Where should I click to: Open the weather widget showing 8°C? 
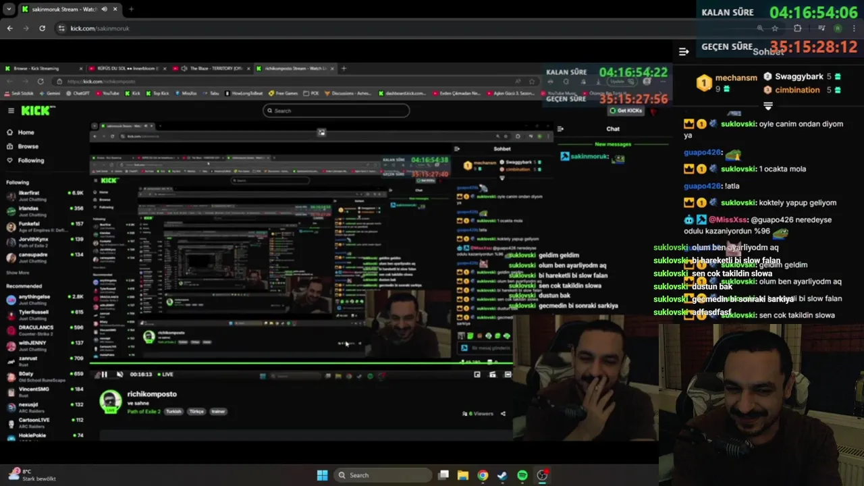[x=32, y=475]
